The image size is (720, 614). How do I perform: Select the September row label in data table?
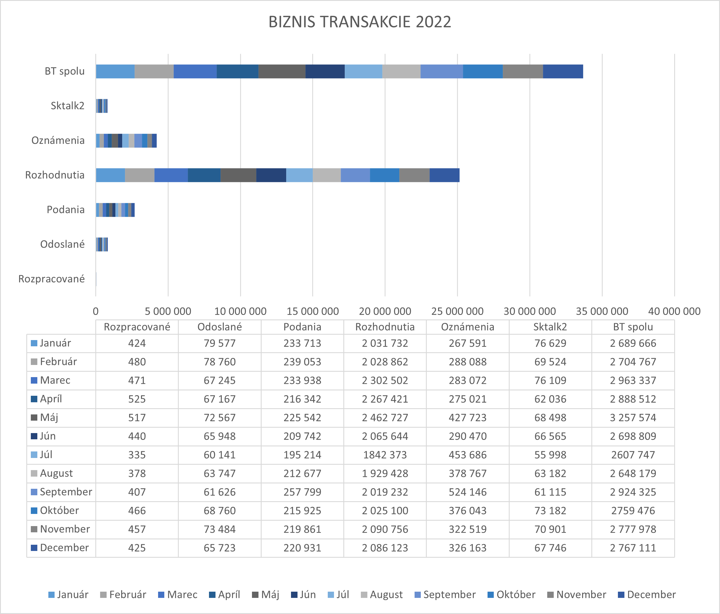point(66,492)
